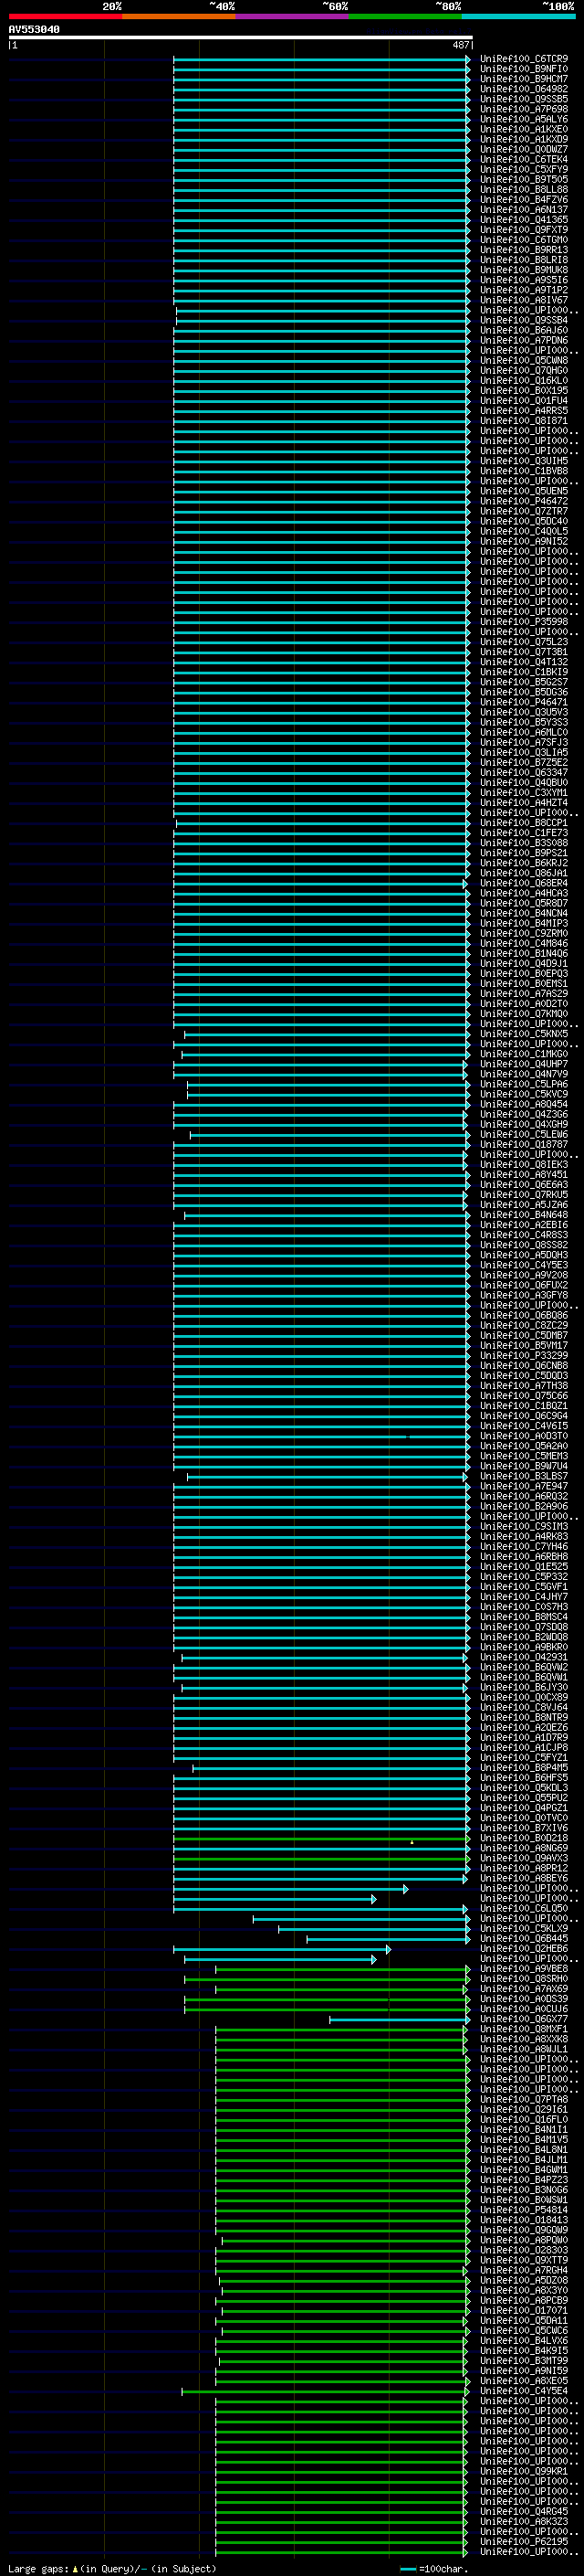The height and width of the screenshot is (2576, 584).
Task: Select label UniRef100_C5XFY9
Action: point(524,169)
